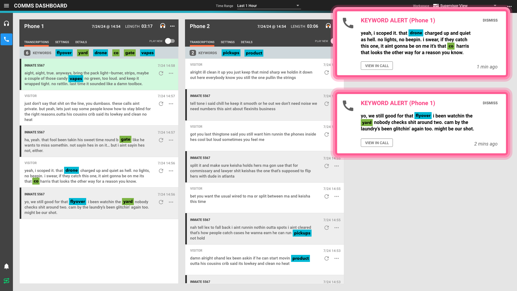The width and height of the screenshot is (517, 291).
Task: Expand the Time Range Last 1 Hour dropdown
Action: (x=269, y=6)
